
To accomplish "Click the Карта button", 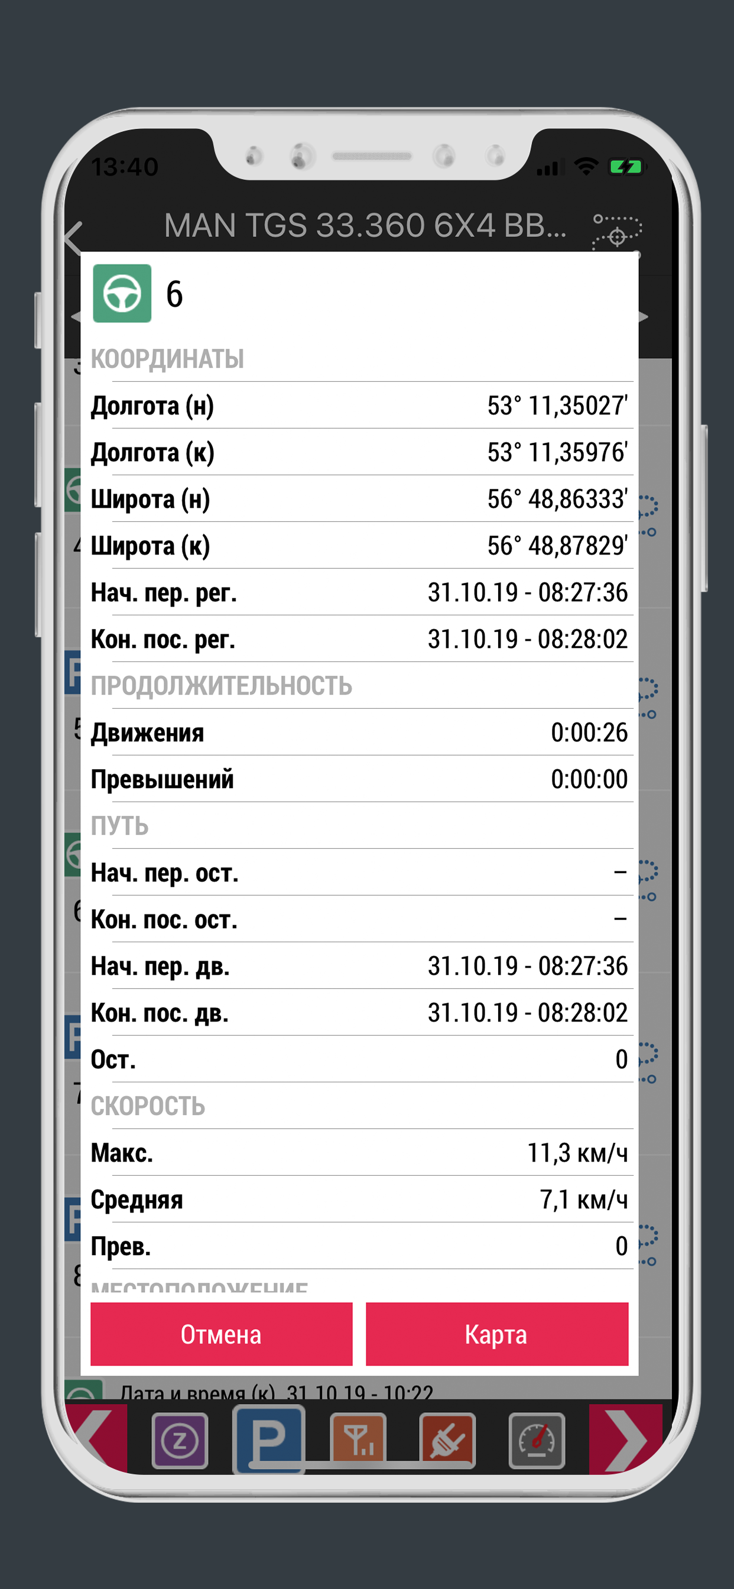I will click(x=497, y=1335).
